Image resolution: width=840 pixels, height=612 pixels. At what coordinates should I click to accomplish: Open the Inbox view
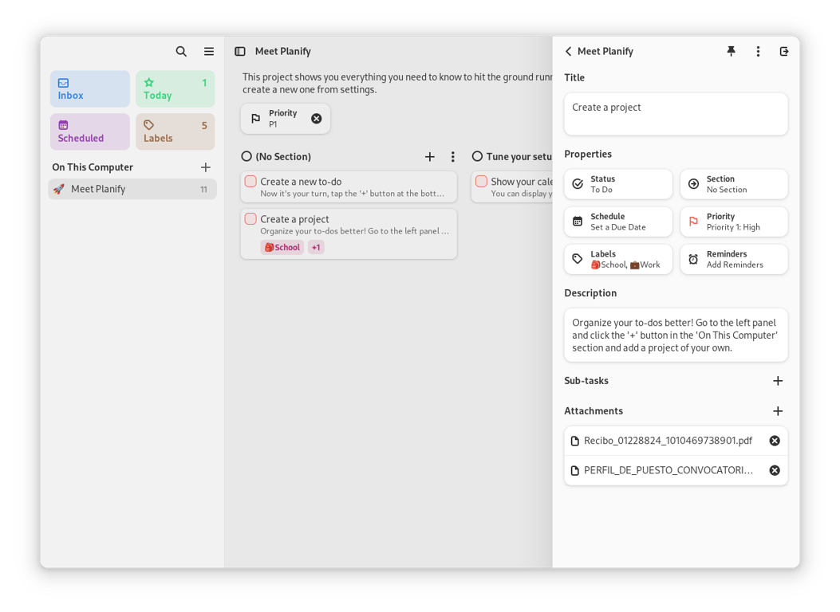pos(90,88)
